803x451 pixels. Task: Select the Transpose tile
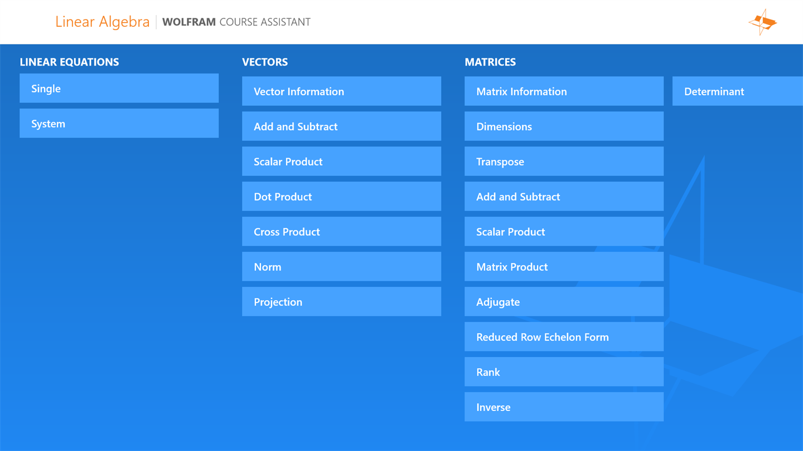coord(564,161)
